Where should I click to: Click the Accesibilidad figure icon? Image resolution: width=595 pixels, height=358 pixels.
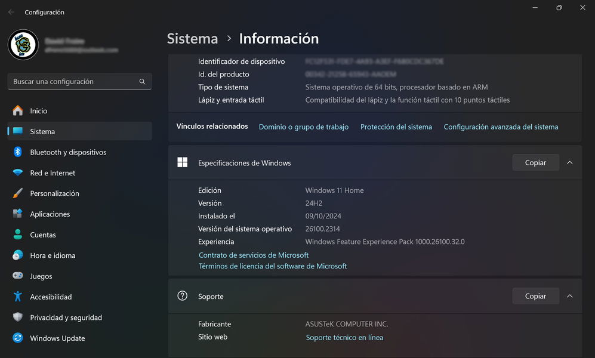17,296
